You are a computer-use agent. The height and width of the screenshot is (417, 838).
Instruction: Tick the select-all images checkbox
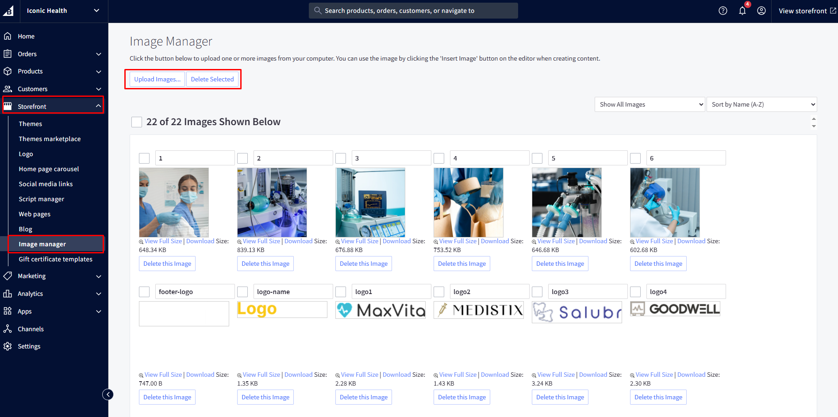[137, 122]
